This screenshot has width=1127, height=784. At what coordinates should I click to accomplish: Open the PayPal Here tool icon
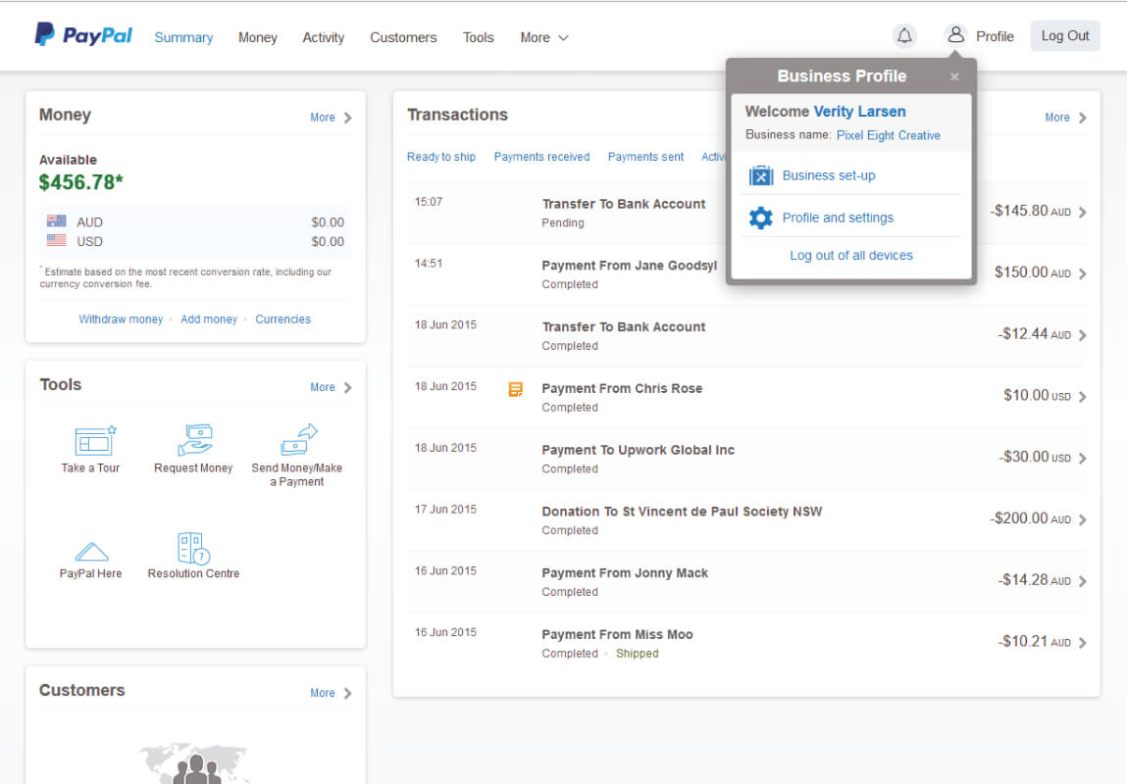point(91,552)
